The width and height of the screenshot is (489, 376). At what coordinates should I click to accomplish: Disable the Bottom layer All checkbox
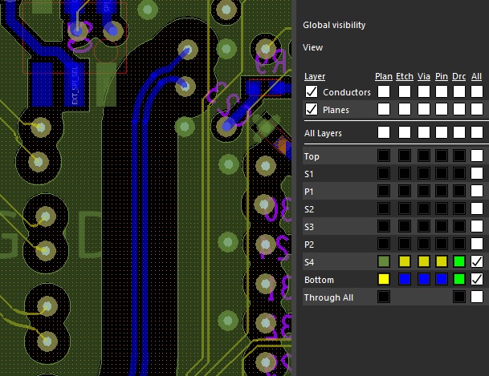pos(477,280)
